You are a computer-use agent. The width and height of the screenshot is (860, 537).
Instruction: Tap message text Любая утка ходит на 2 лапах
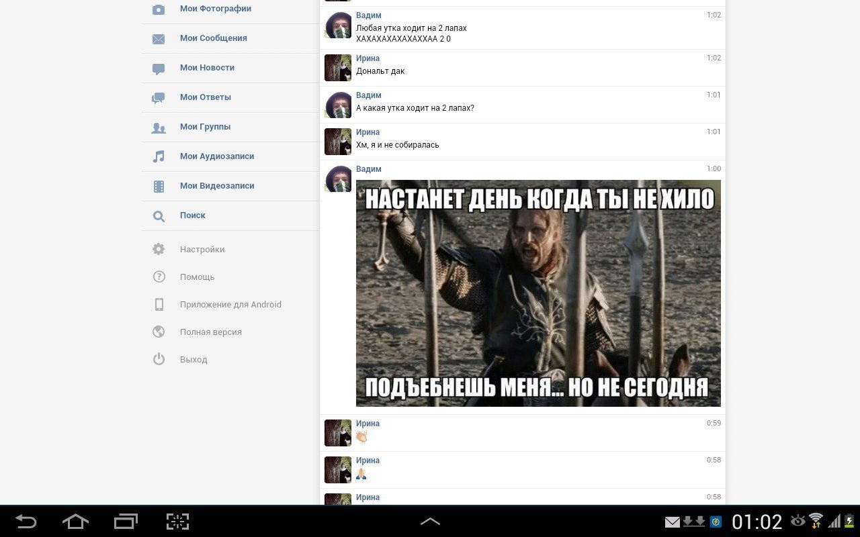point(411,28)
